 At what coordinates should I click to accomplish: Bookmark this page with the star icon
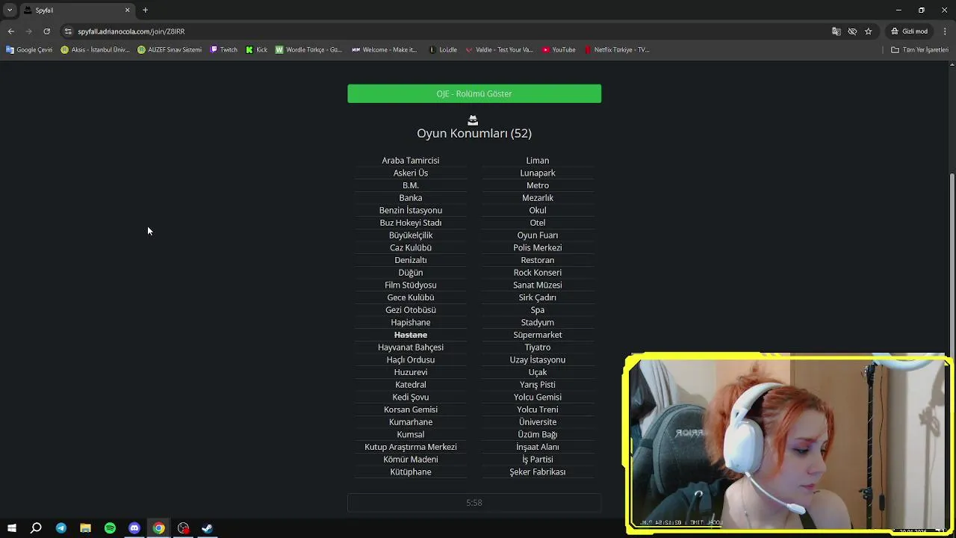click(x=868, y=31)
